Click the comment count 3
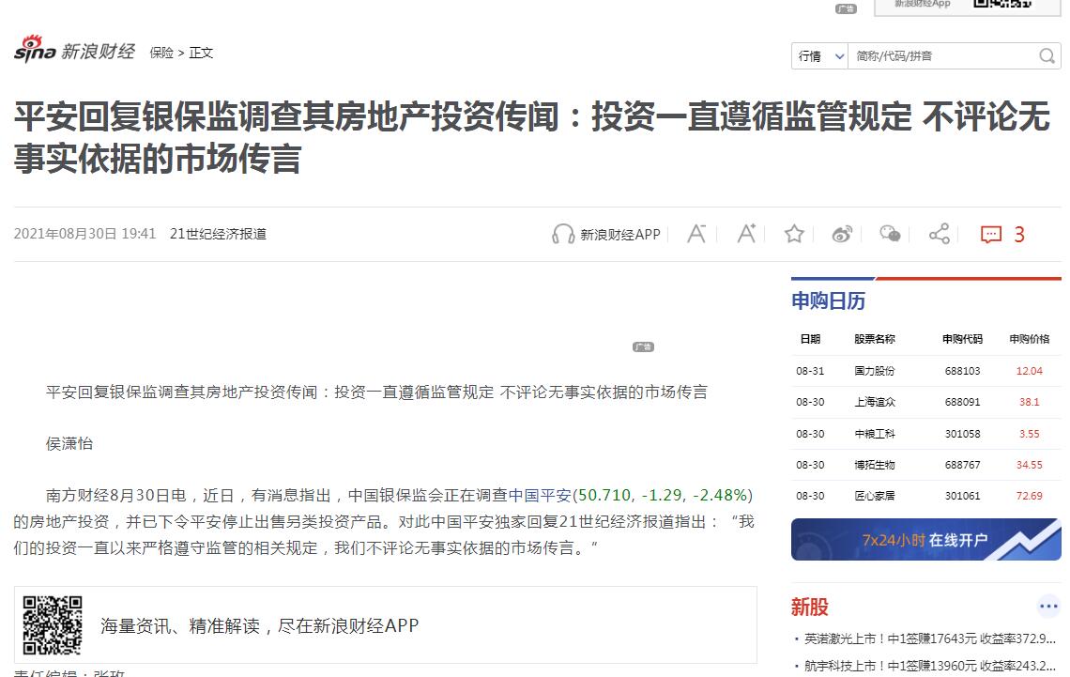The image size is (1070, 677). [1018, 235]
